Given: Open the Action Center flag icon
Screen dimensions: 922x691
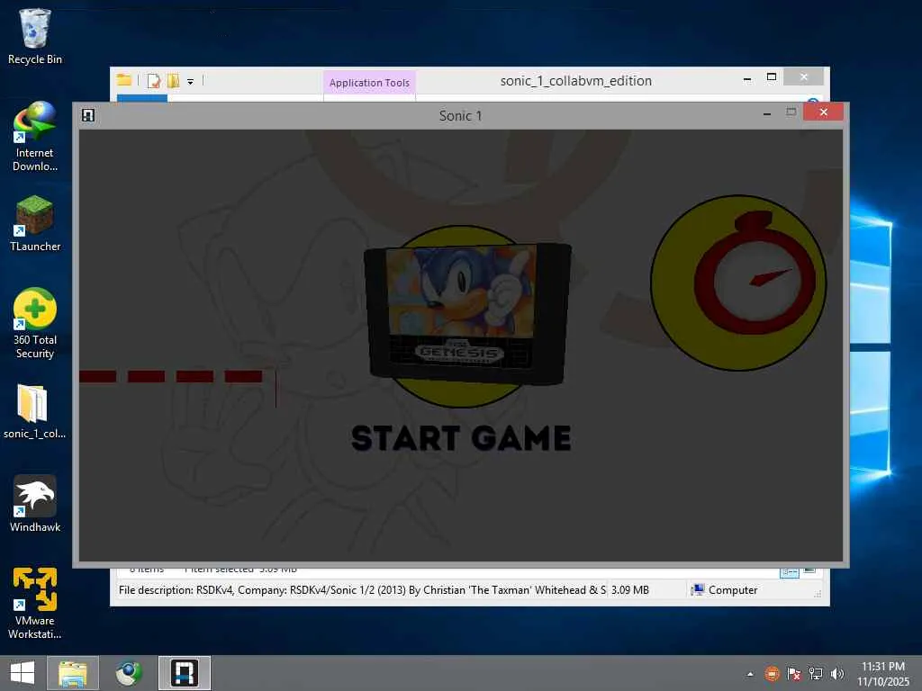Looking at the screenshot, I should [x=794, y=673].
